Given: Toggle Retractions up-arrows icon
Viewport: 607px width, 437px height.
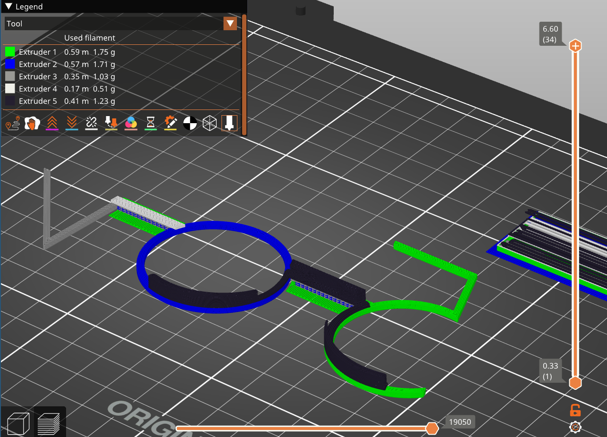Looking at the screenshot, I should [x=52, y=123].
